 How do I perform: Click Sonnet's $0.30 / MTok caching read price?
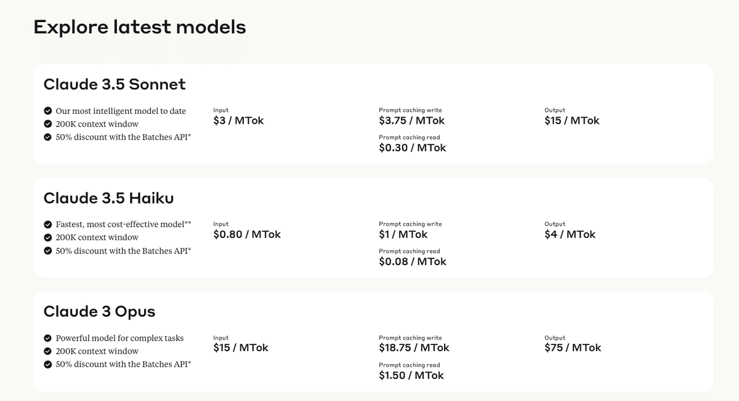[x=413, y=148]
